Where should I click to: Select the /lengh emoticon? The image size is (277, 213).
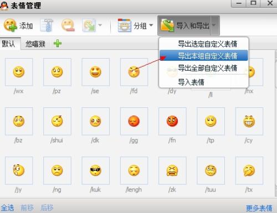[134, 170]
